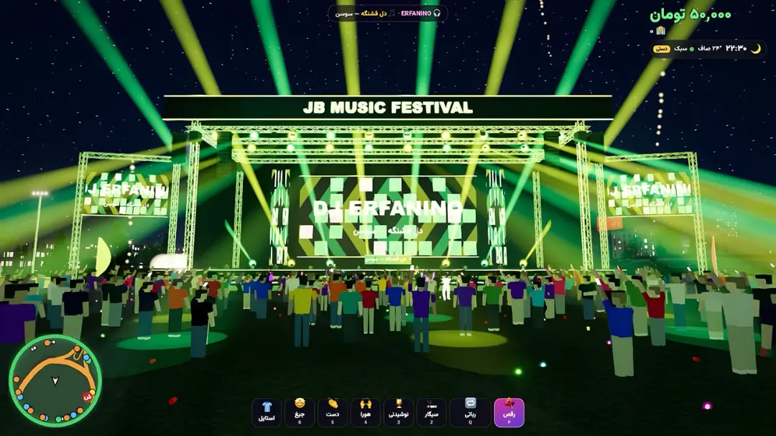
Task: Trigger the جیغ scream emoji action
Action: [300, 412]
